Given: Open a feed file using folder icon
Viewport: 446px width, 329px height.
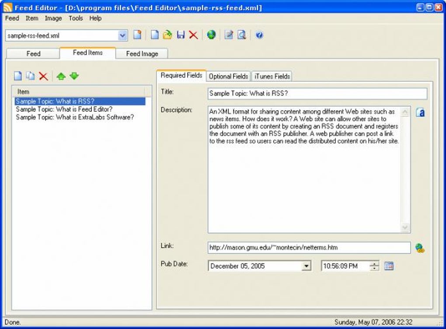Looking at the screenshot, I should (x=167, y=35).
